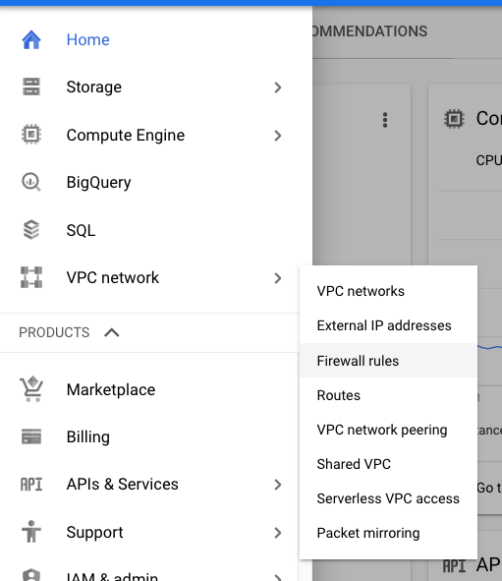Expand the Storage submenu chevron

click(x=278, y=87)
